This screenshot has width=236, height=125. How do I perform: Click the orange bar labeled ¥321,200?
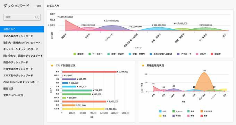pos(69,105)
